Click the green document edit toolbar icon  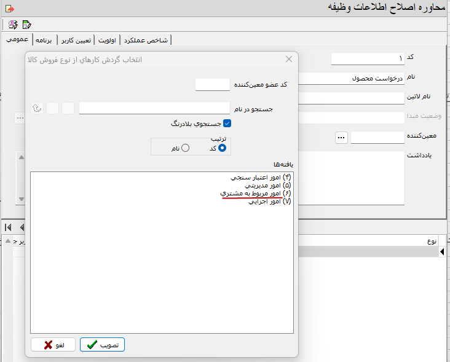coord(26,25)
